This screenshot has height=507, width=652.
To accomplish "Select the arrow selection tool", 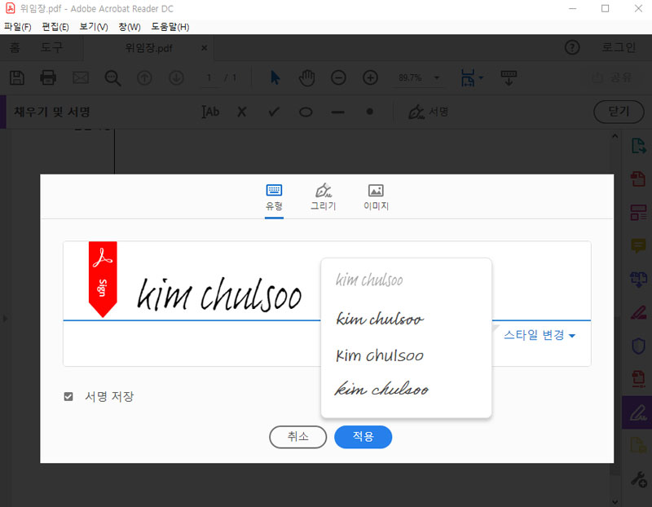I will click(x=275, y=77).
